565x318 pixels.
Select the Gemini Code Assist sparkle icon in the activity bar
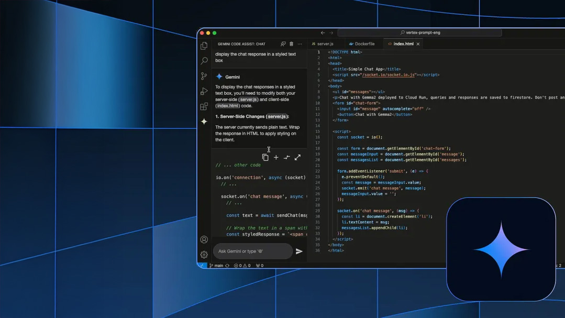click(204, 122)
